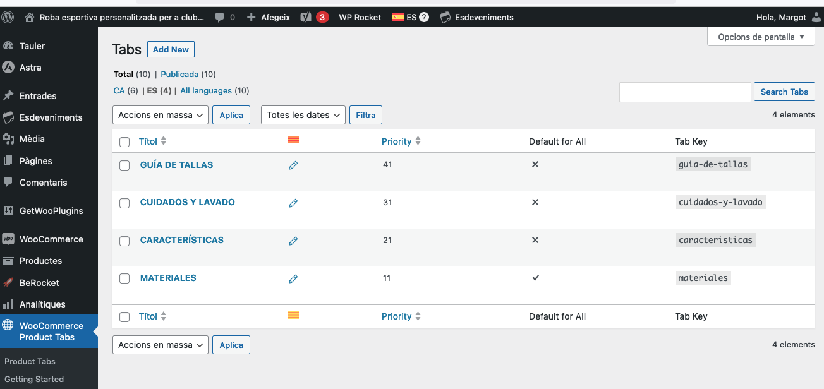Viewport: 824px width, 389px height.
Task: Click the question mark help icon beside ES
Action: click(424, 17)
